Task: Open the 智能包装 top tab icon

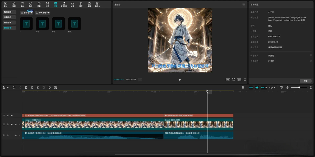Action: [64, 4]
